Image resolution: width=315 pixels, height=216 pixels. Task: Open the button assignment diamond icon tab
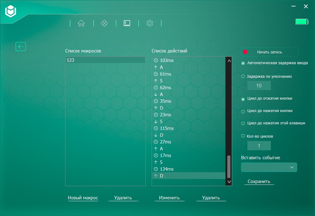104,23
